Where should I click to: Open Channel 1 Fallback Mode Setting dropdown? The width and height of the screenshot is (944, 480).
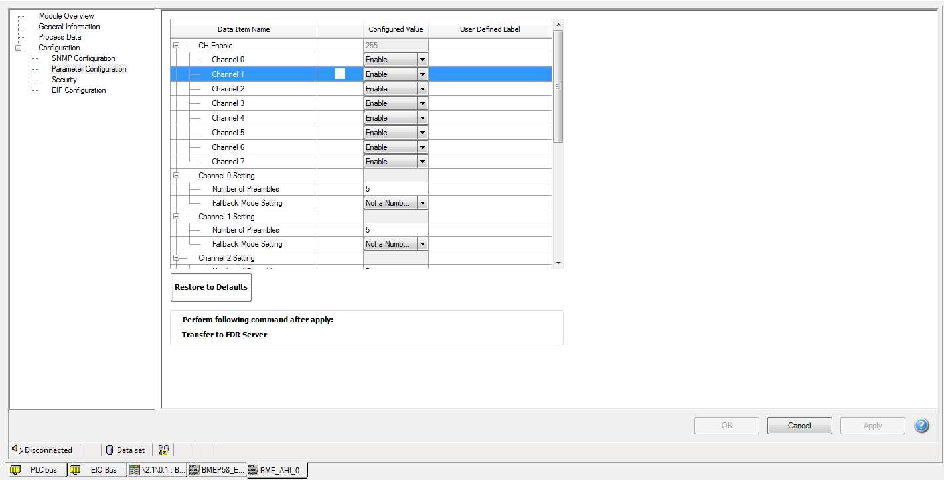click(422, 244)
